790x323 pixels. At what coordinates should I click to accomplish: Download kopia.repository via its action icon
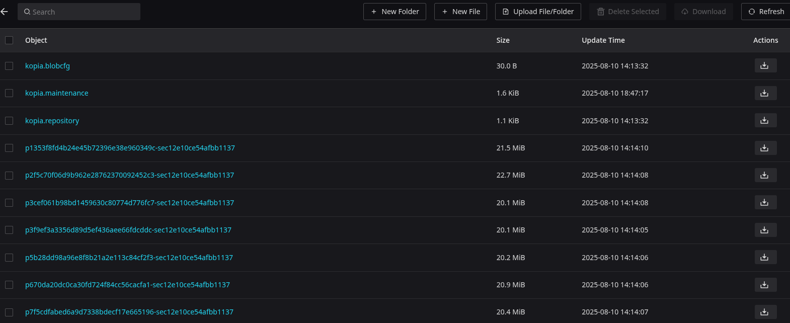[765, 120]
